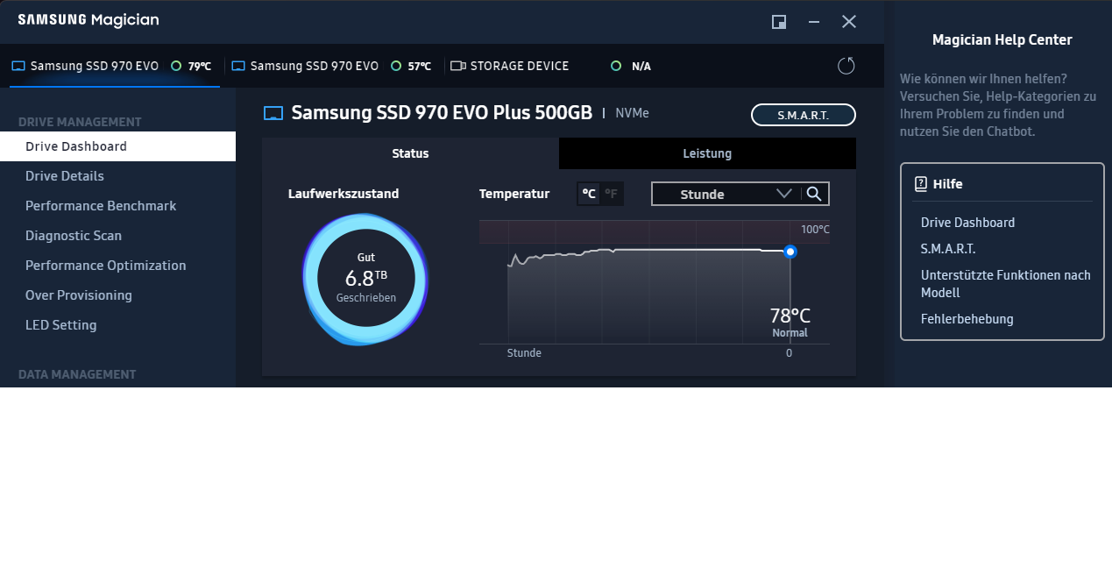Click the DATA MANAGEMENT section header
1112x568 pixels.
(x=77, y=374)
